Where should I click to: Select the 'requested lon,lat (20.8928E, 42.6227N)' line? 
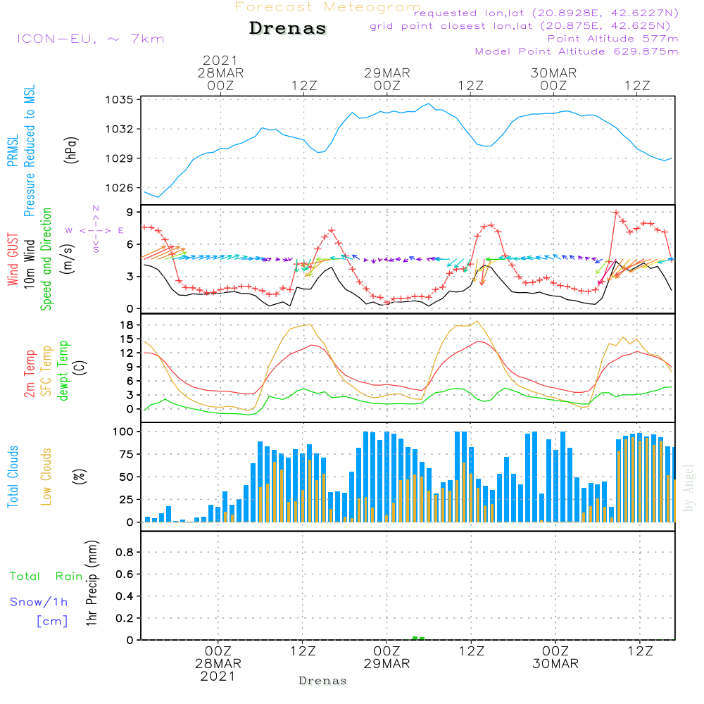[546, 13]
